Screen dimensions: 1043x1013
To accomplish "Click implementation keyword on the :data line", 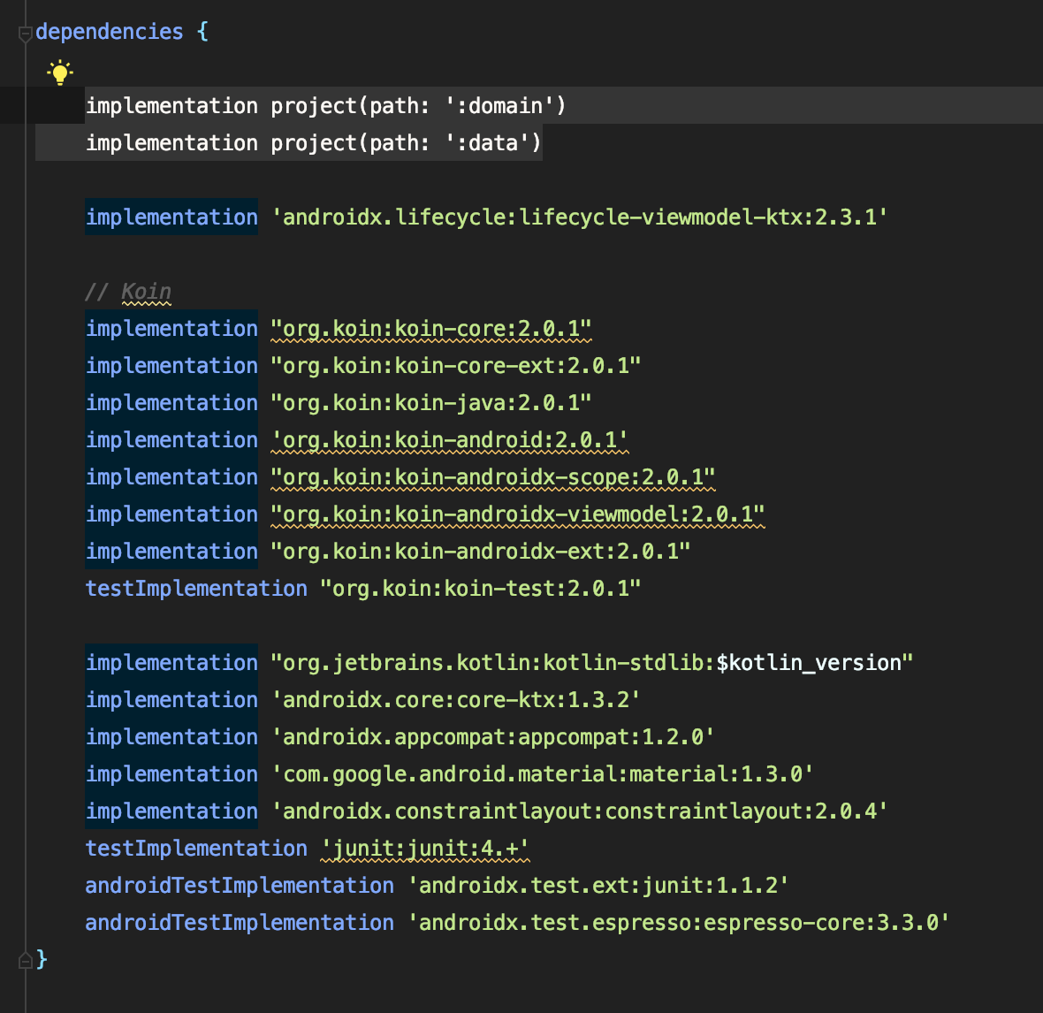I will click(171, 143).
